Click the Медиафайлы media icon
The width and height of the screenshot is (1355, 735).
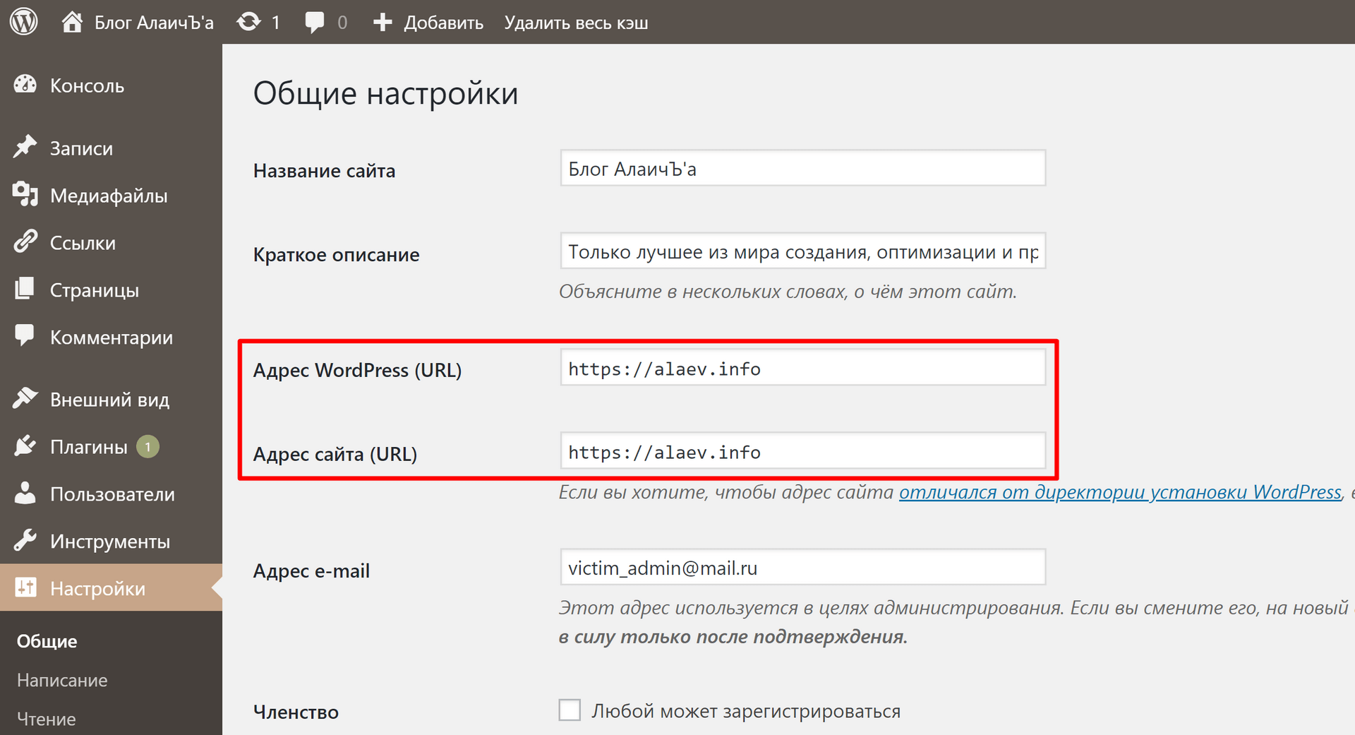pyautogui.click(x=25, y=195)
